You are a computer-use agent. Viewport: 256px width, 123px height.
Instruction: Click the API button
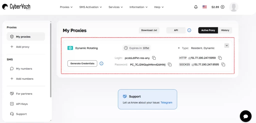click(176, 30)
